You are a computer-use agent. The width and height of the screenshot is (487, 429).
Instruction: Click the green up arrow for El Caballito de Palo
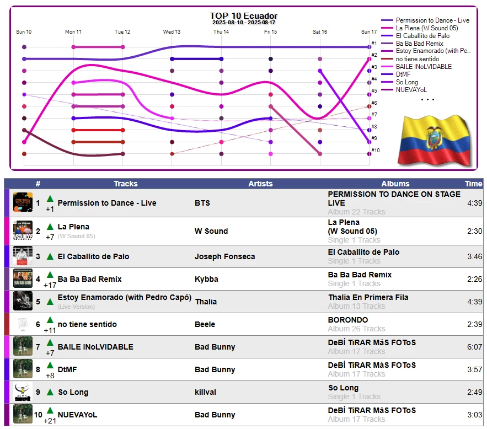(50, 256)
